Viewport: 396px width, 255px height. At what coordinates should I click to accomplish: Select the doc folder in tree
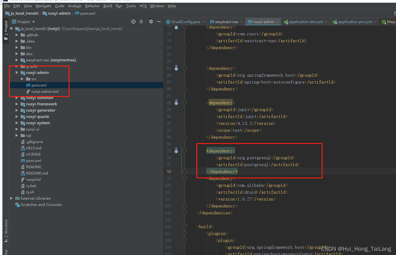pyautogui.click(x=27, y=54)
